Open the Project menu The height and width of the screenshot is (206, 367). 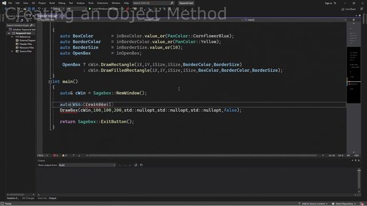42,3
